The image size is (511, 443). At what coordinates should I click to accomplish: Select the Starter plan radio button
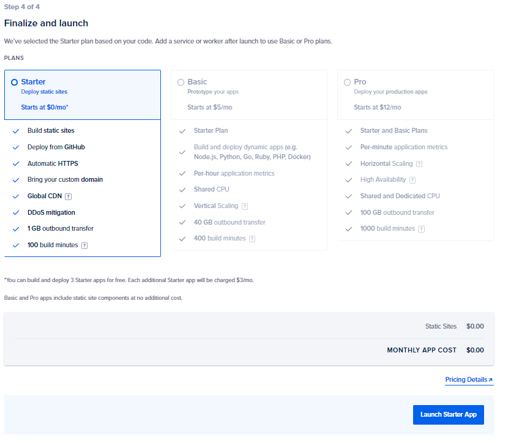coord(15,82)
